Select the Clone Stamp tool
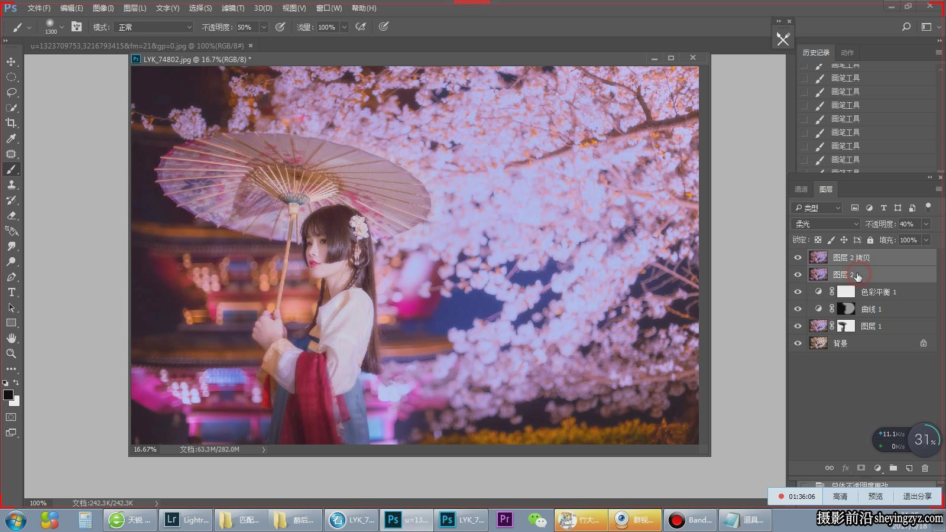The image size is (946, 532). [11, 185]
